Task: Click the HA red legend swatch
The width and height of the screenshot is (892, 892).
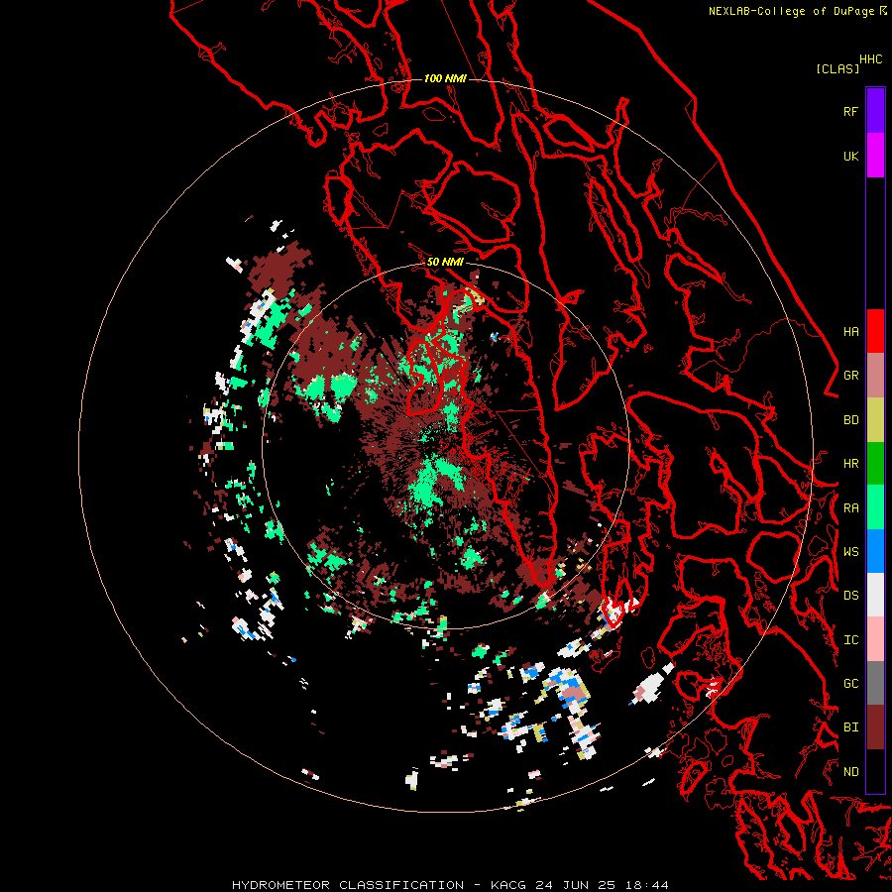Action: (x=875, y=331)
